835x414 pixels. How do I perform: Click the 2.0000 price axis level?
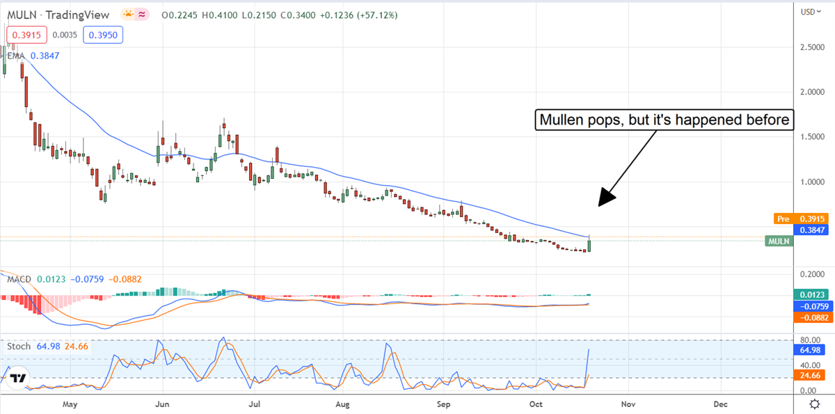813,92
